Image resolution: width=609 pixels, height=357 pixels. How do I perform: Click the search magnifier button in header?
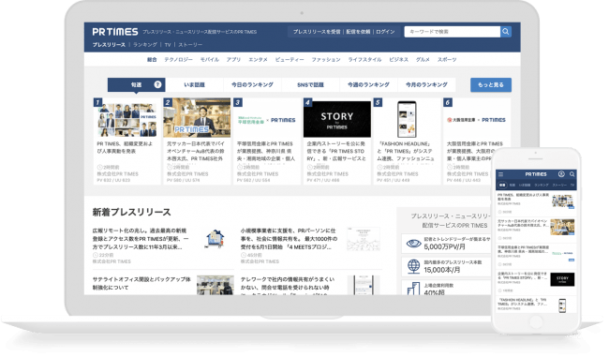506,32
